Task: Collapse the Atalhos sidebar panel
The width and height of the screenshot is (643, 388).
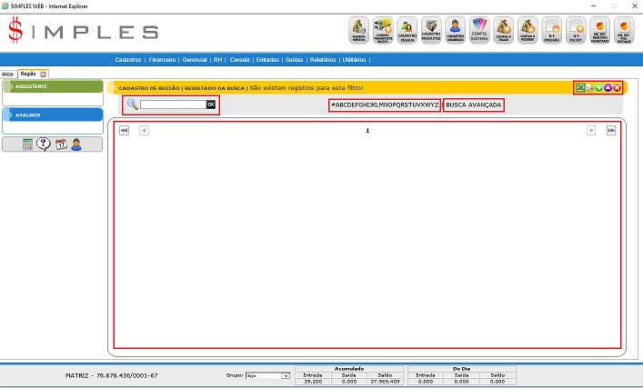Action: click(52, 114)
